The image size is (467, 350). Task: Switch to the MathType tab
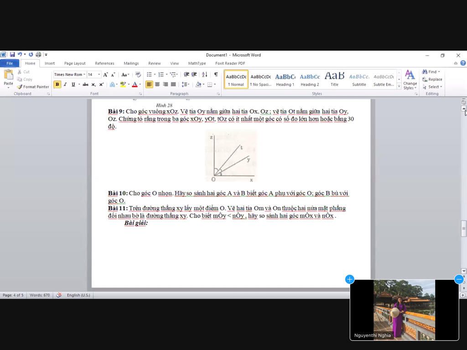(197, 63)
